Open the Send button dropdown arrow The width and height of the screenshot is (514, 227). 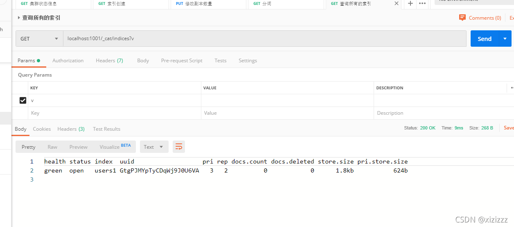coord(505,39)
